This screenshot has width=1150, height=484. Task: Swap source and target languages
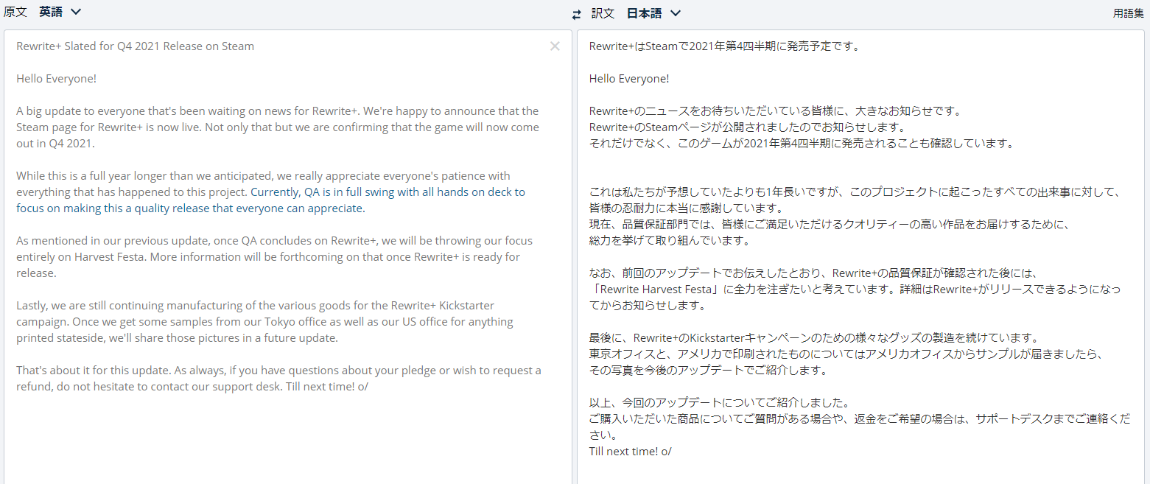(576, 14)
